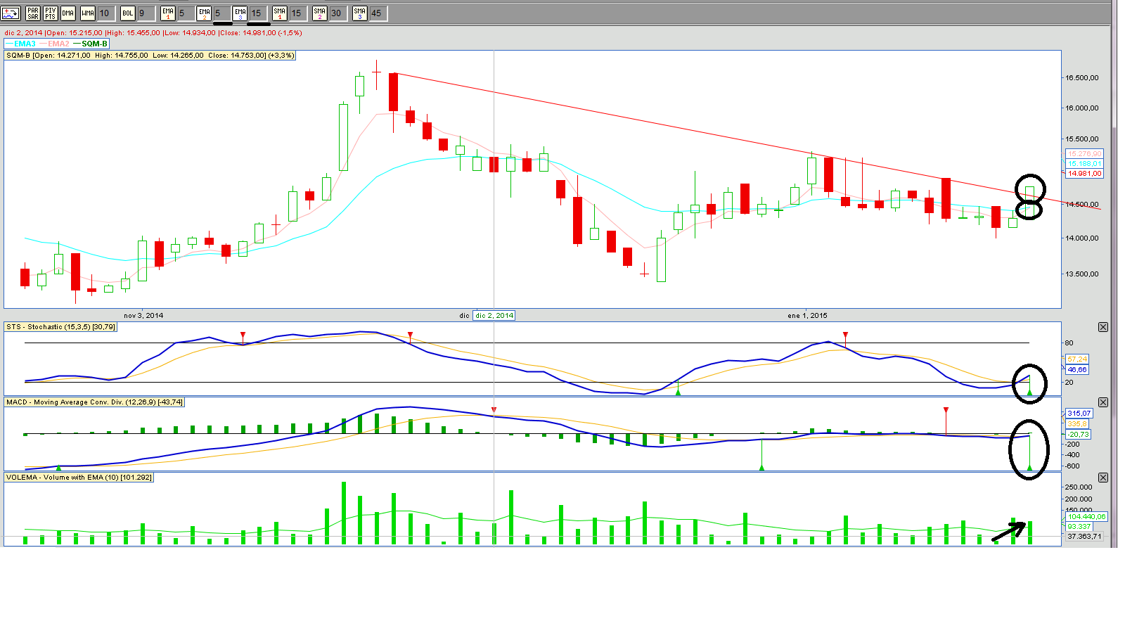Click the vertical scrollbar at right edge
Image resolution: width=1125 pixels, height=633 pixels.
(x=1114, y=274)
